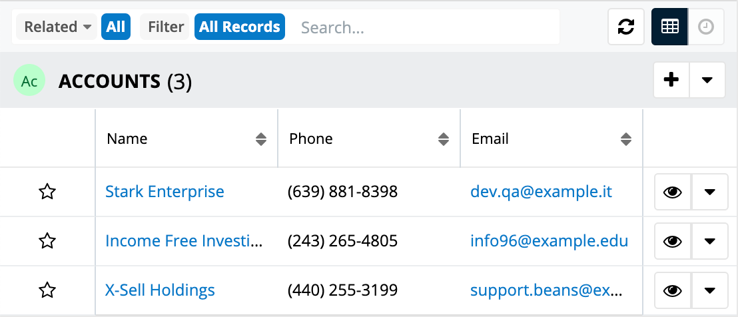Open row actions dropdown for Stark Enterprise
Image resolution: width=738 pixels, height=317 pixels.
[710, 192]
